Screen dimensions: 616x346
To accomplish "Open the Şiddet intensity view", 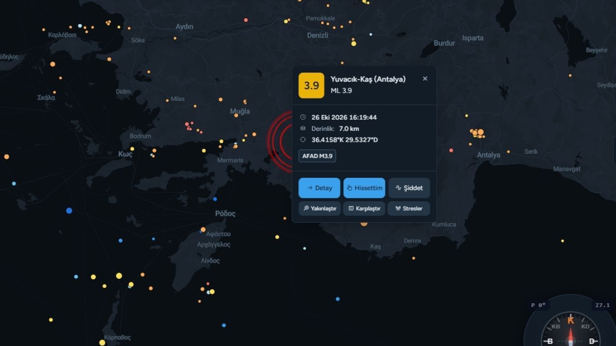I will tap(409, 188).
